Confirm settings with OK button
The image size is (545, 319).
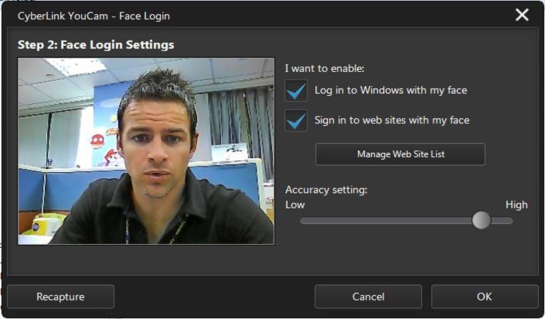coord(485,296)
